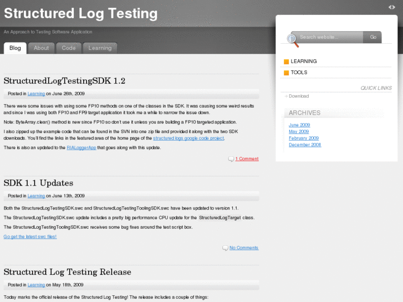Click the code brackets icon at top right
Viewport: 403px width, 302px height.
(x=392, y=7)
